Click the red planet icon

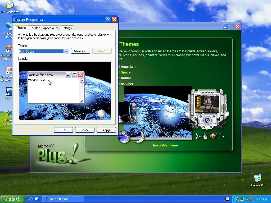coord(213,136)
